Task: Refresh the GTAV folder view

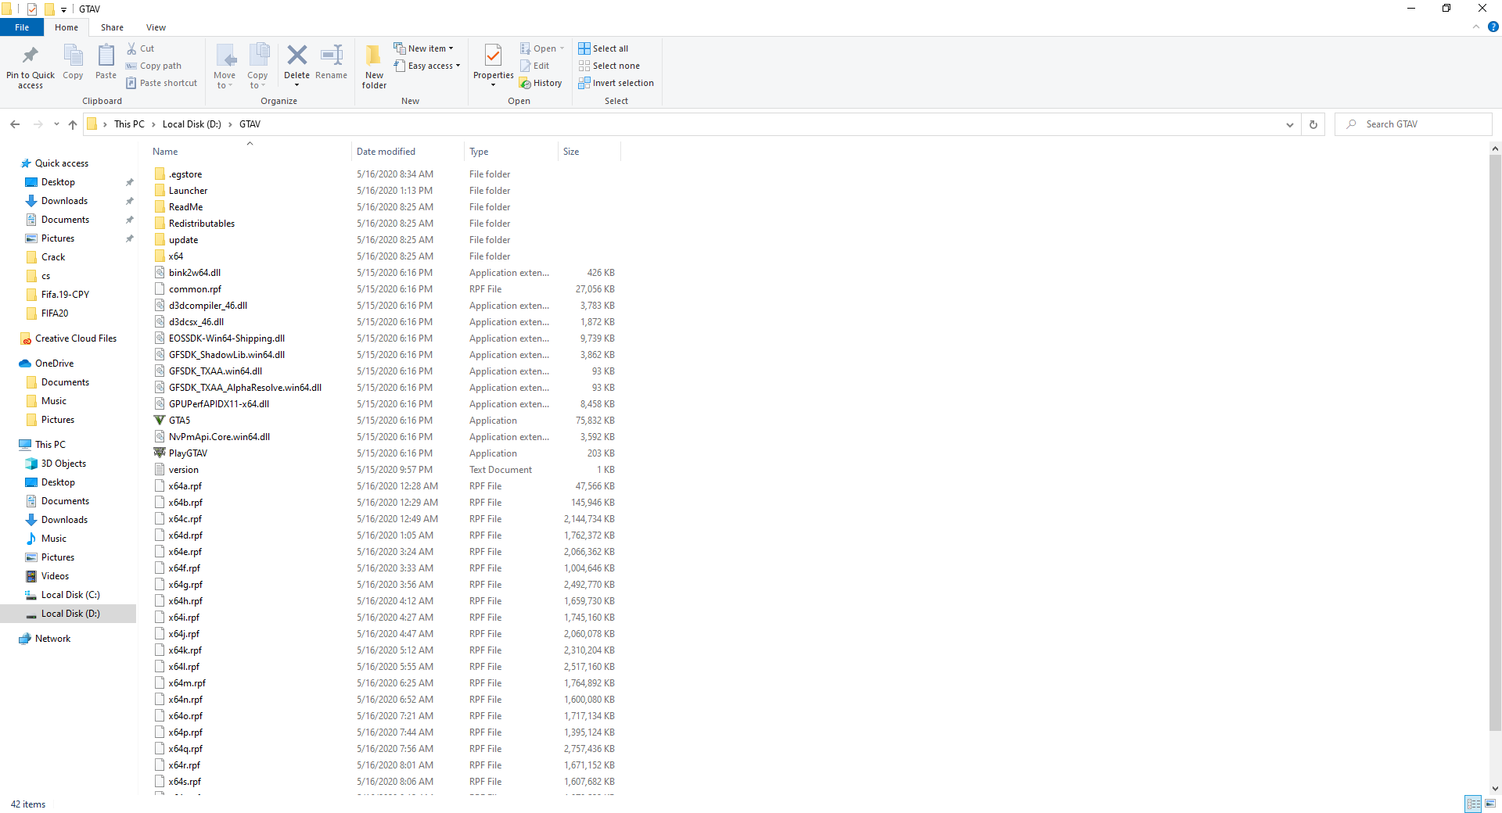Action: pyautogui.click(x=1312, y=124)
